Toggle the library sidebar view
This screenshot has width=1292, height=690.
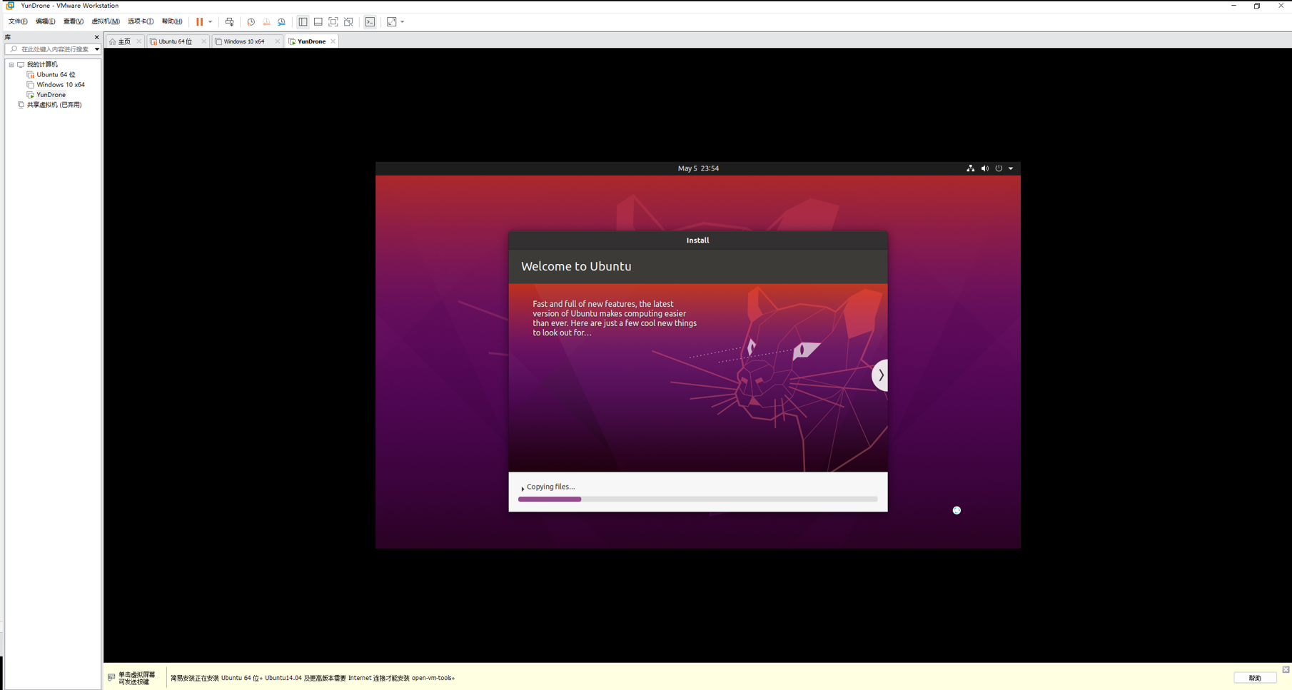tap(303, 22)
